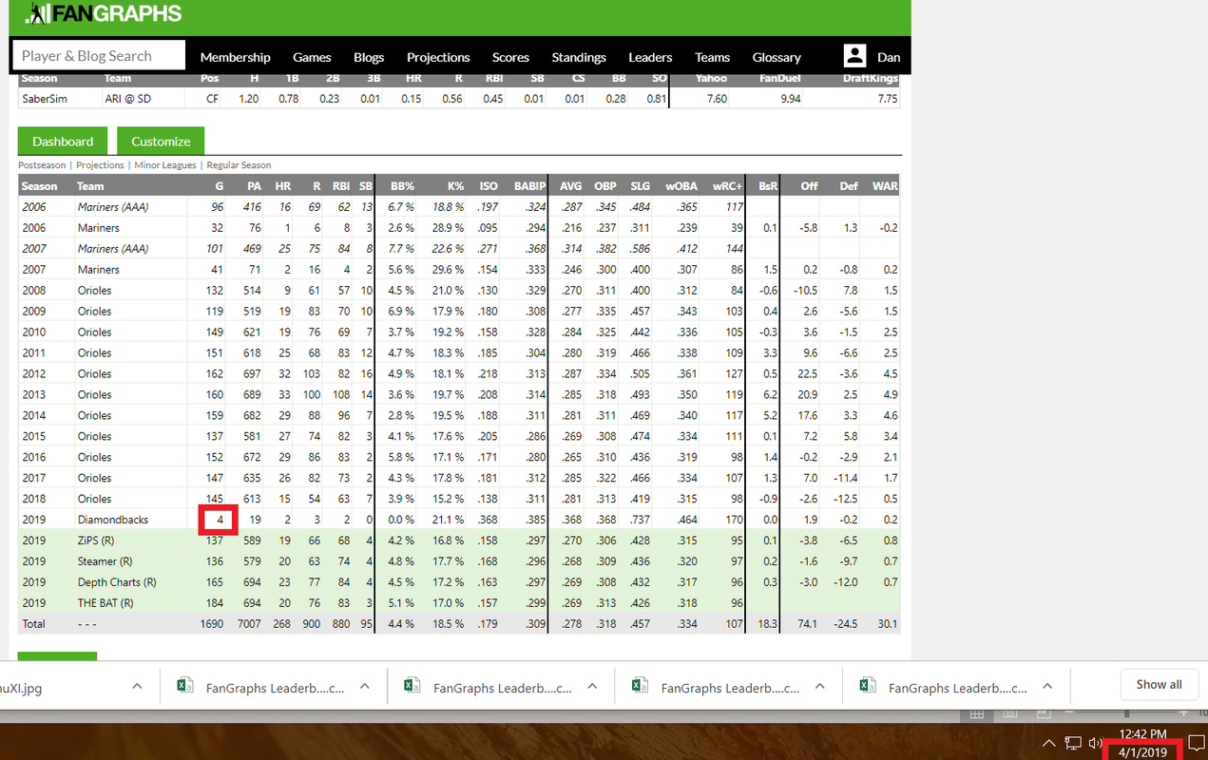
Task: Open the Leaders menu
Action: 650,57
